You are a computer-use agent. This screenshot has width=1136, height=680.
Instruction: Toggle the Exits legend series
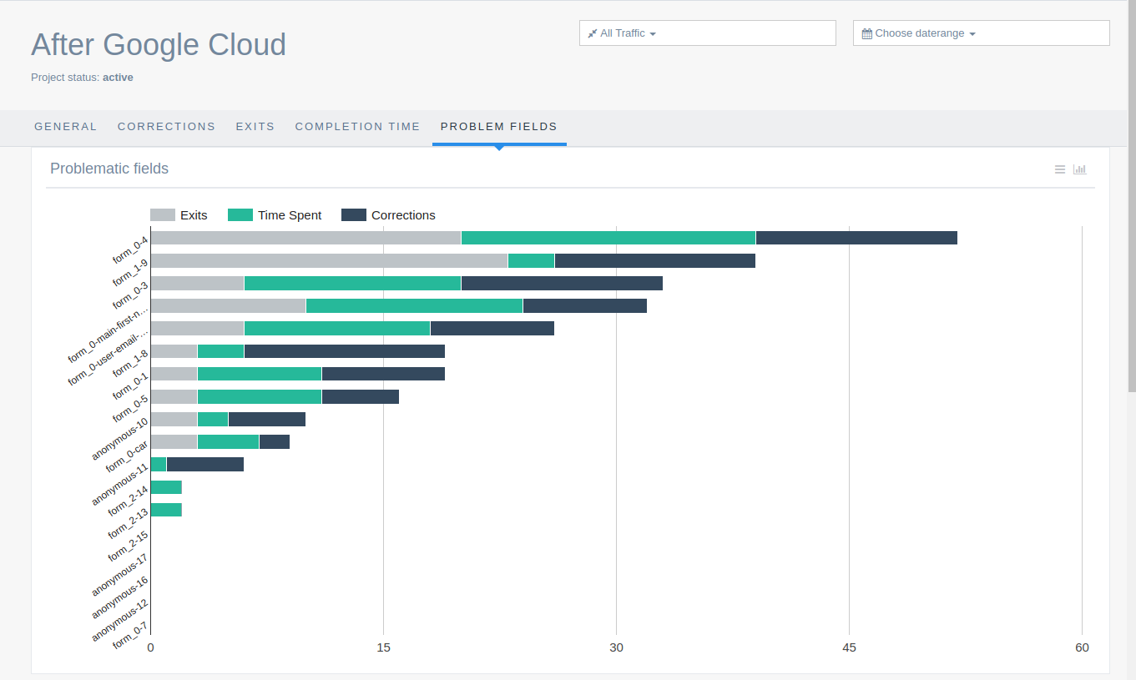click(179, 215)
